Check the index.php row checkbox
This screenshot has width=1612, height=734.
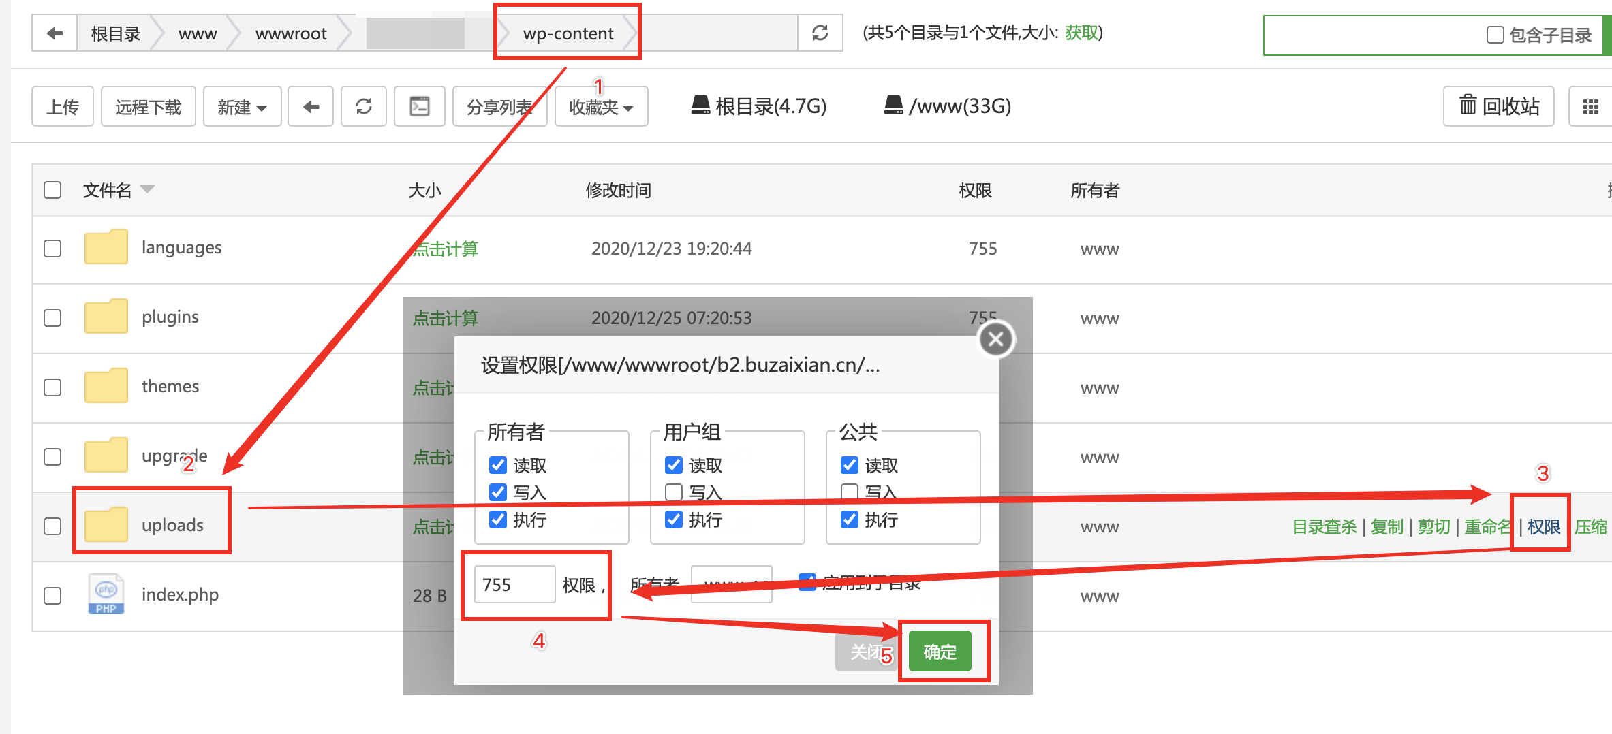tap(52, 596)
